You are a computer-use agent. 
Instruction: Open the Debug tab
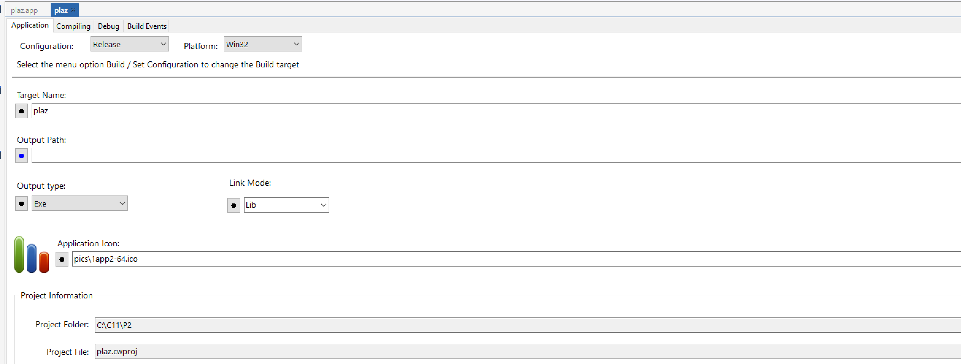[x=108, y=26]
